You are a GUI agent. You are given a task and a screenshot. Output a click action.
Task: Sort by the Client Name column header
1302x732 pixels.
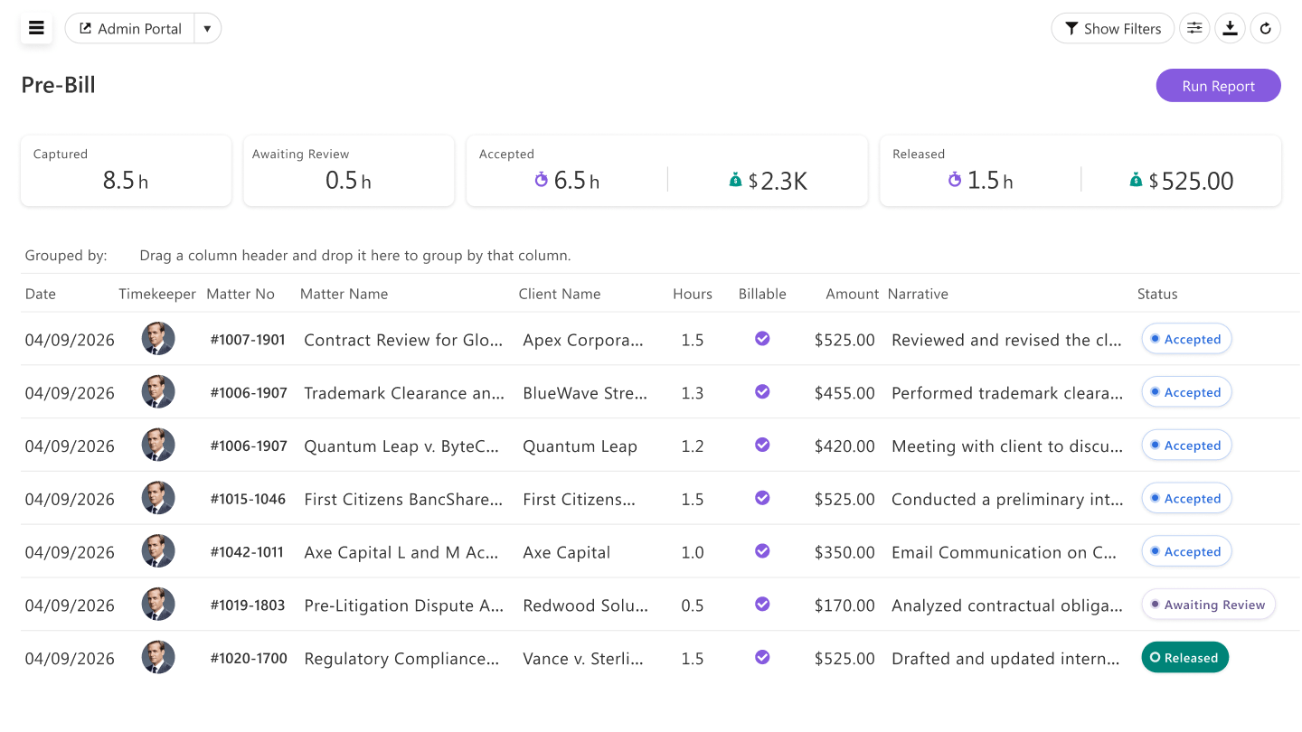point(560,294)
